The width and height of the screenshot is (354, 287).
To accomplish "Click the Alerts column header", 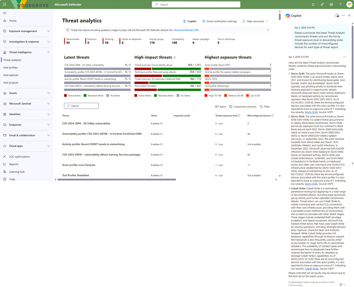I will [154, 115].
